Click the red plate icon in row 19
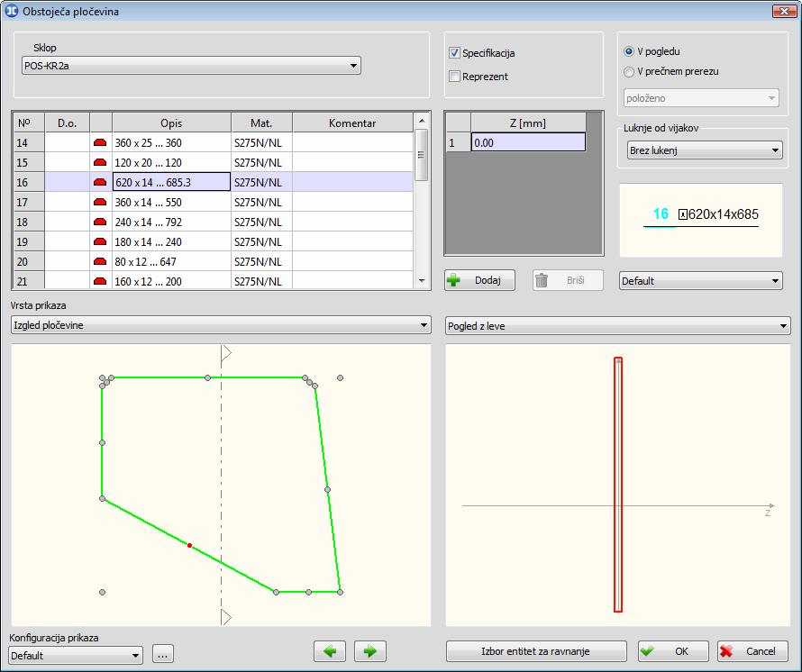The image size is (802, 672). (100, 242)
